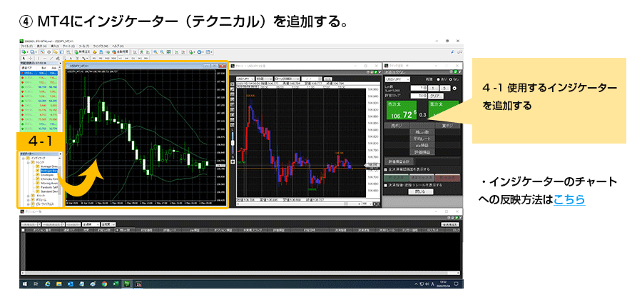
Task: Click the chart window horizontal scrollbar
Action: click(298, 204)
